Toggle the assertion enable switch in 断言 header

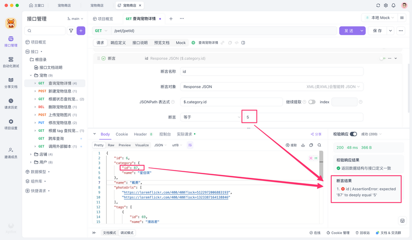[382, 58]
